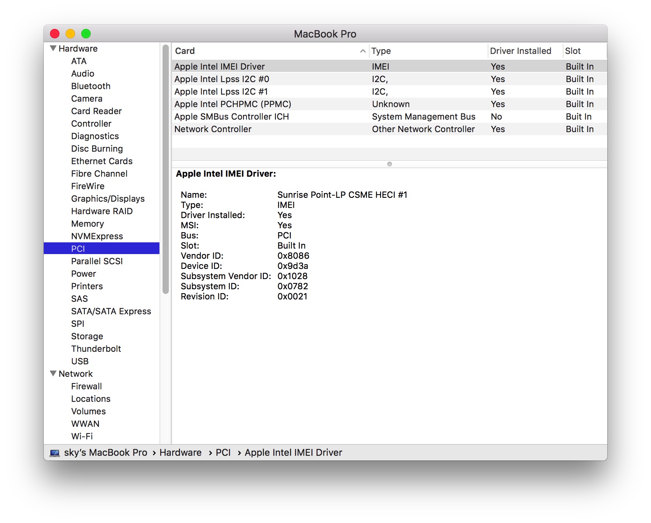Select WWAN under Network
The width and height of the screenshot is (651, 523).
tap(85, 424)
